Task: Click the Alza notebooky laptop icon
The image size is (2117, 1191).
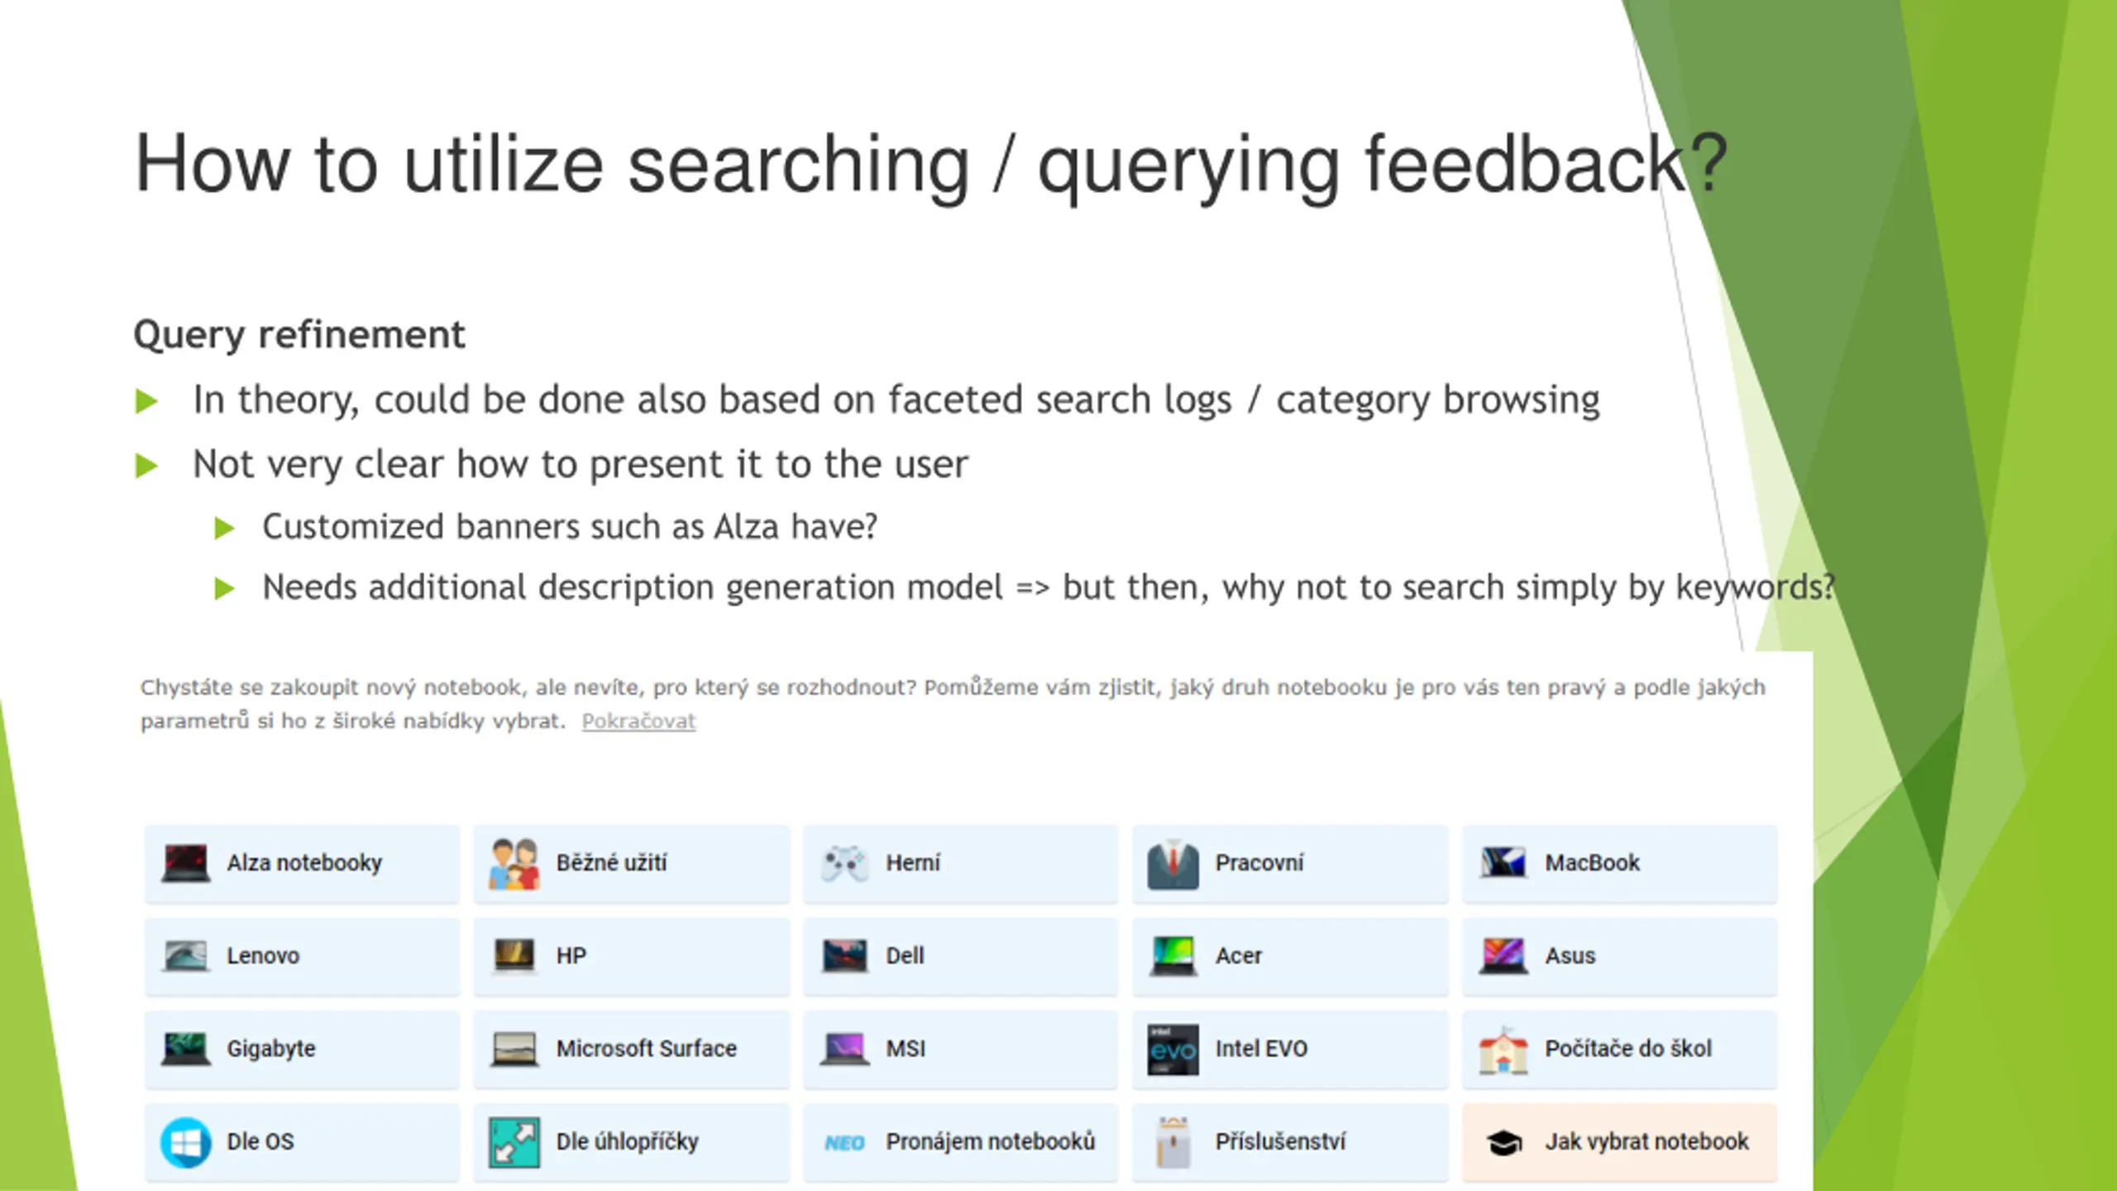Action: tap(185, 863)
